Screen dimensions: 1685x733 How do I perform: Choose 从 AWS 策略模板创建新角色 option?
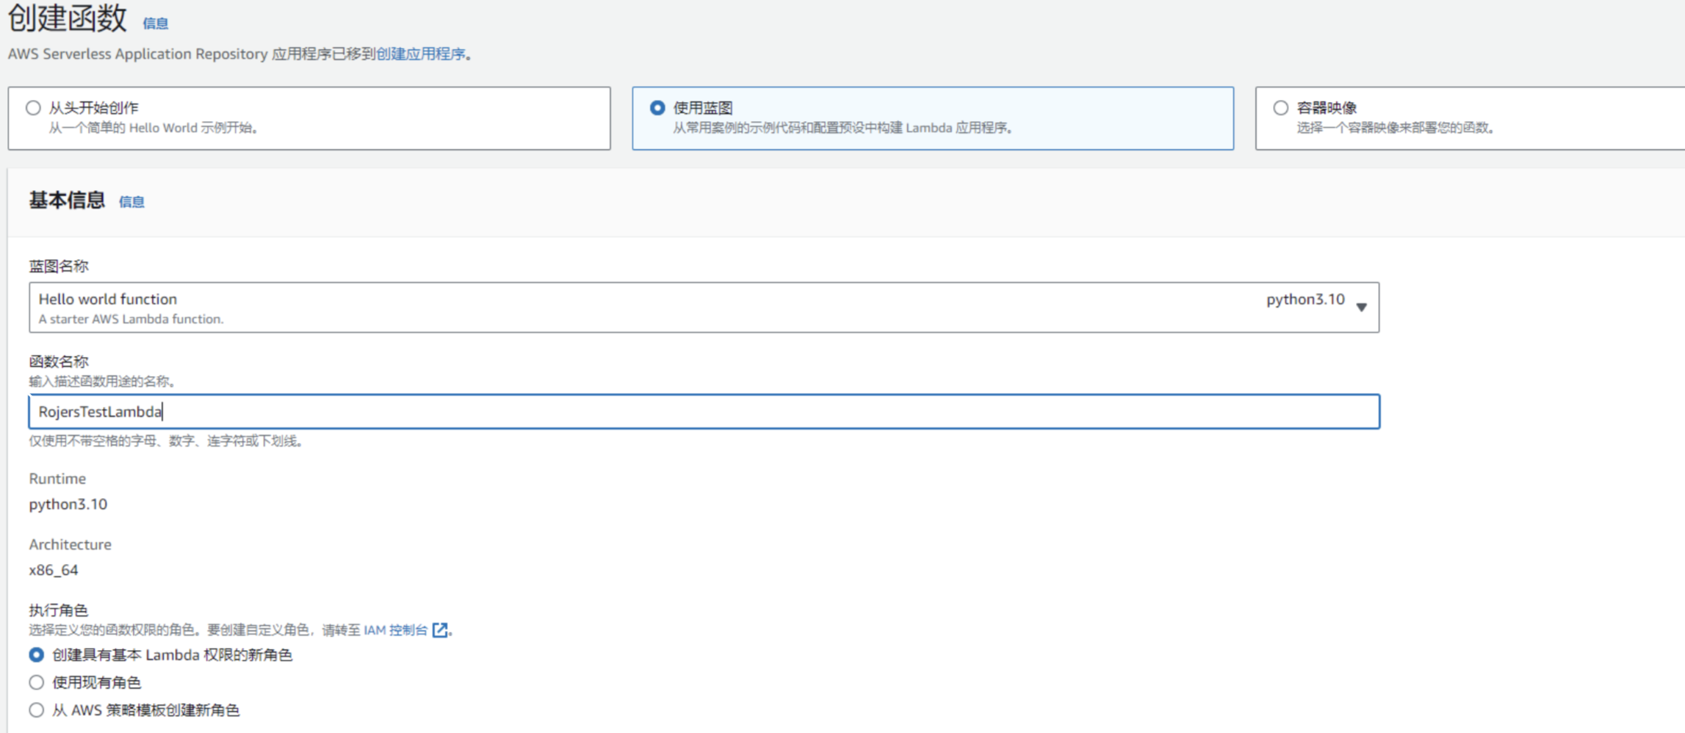pyautogui.click(x=36, y=710)
